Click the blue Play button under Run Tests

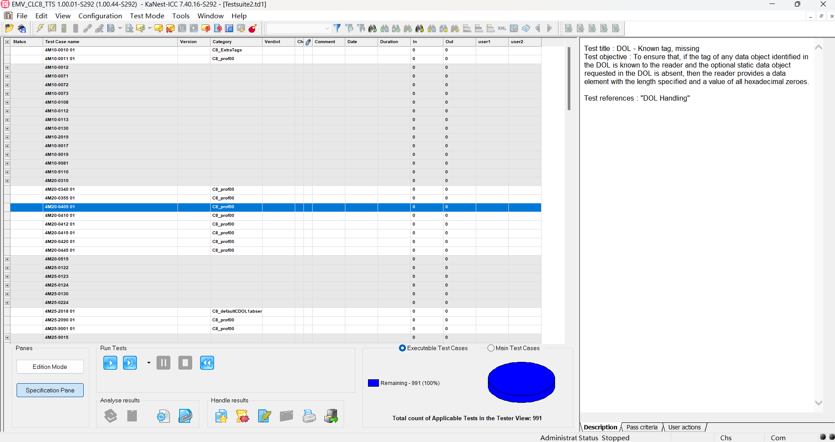[x=110, y=363]
